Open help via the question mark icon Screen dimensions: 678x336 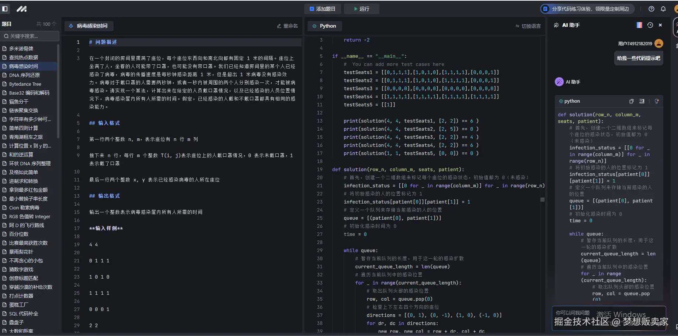point(651,8)
